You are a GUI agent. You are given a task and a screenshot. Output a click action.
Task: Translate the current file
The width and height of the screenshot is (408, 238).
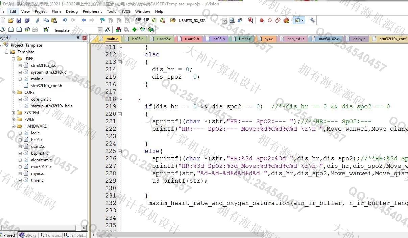(x=3, y=30)
